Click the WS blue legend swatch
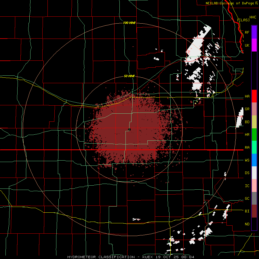 tap(254, 160)
